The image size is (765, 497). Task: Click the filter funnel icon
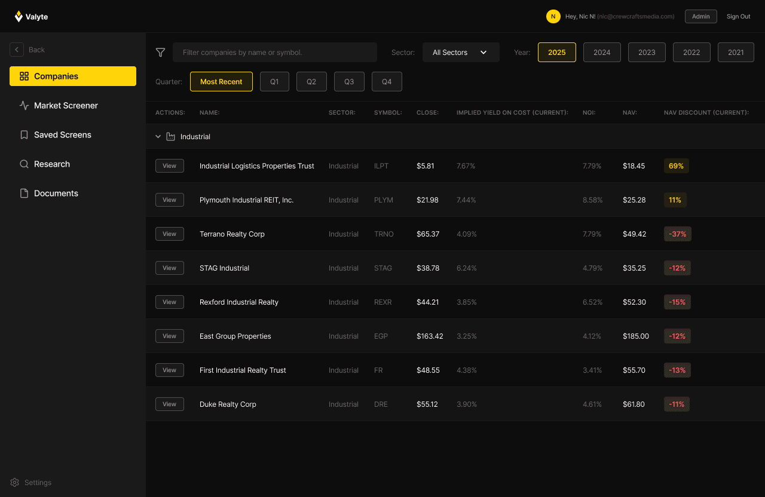(x=160, y=53)
